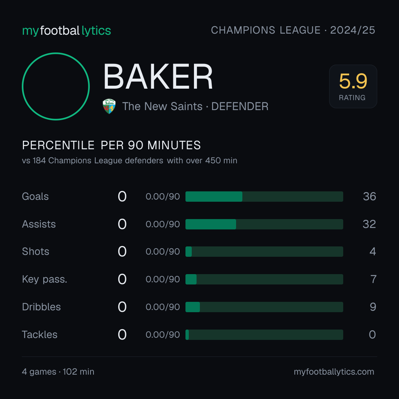Click the Shots percentile bar
399x399 pixels.
[x=264, y=252]
